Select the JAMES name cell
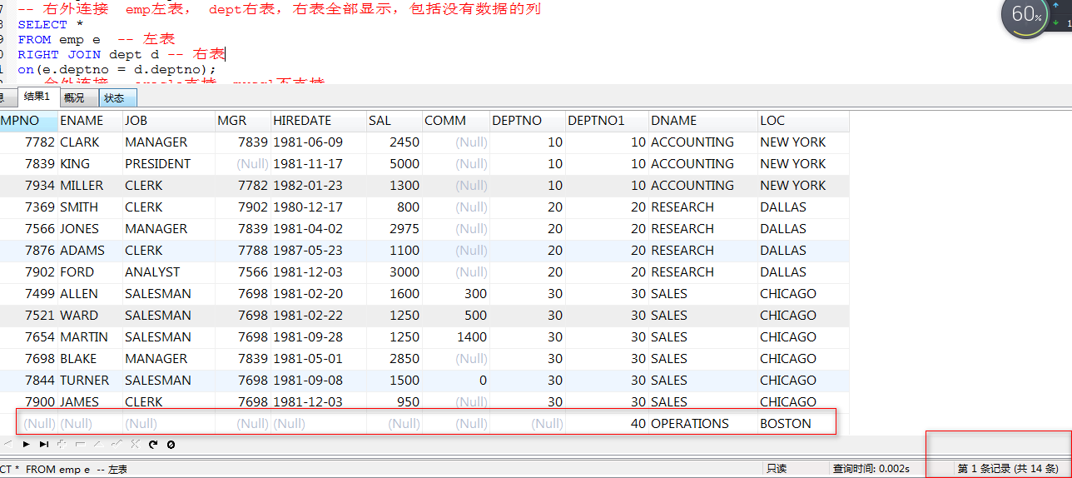This screenshot has height=478, width=1072. coord(90,402)
